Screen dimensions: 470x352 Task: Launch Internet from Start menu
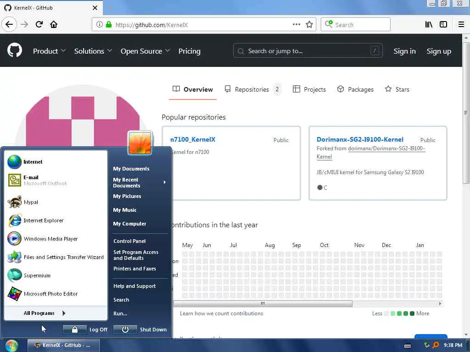click(56, 162)
